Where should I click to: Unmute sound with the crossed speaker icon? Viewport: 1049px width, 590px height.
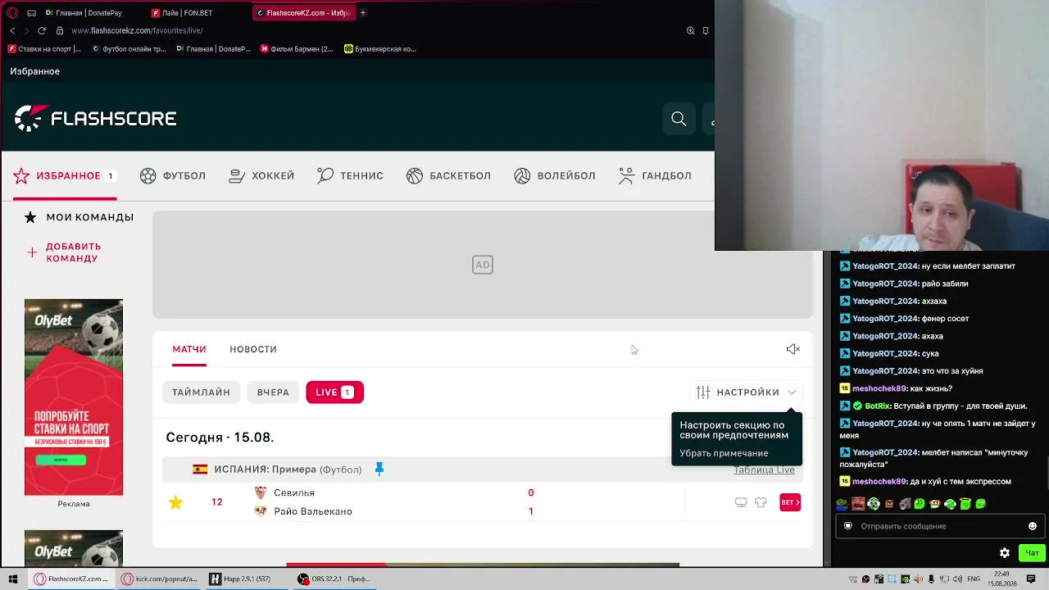pos(792,349)
